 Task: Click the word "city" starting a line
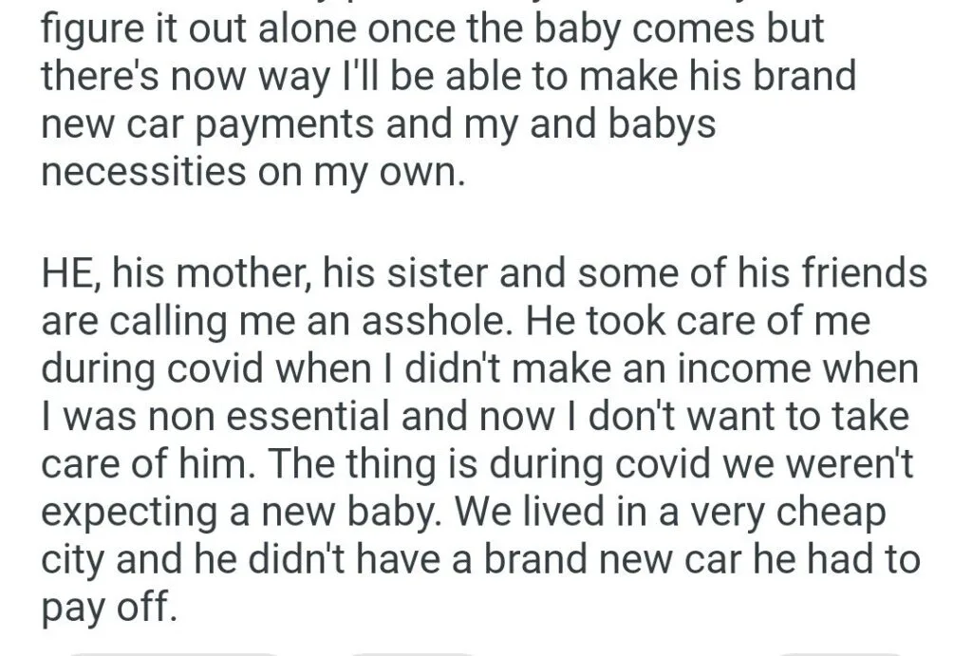pos(73,559)
